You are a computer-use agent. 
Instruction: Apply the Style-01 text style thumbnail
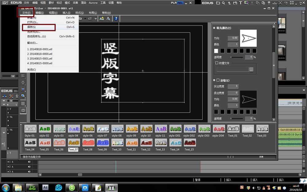pos(30,129)
